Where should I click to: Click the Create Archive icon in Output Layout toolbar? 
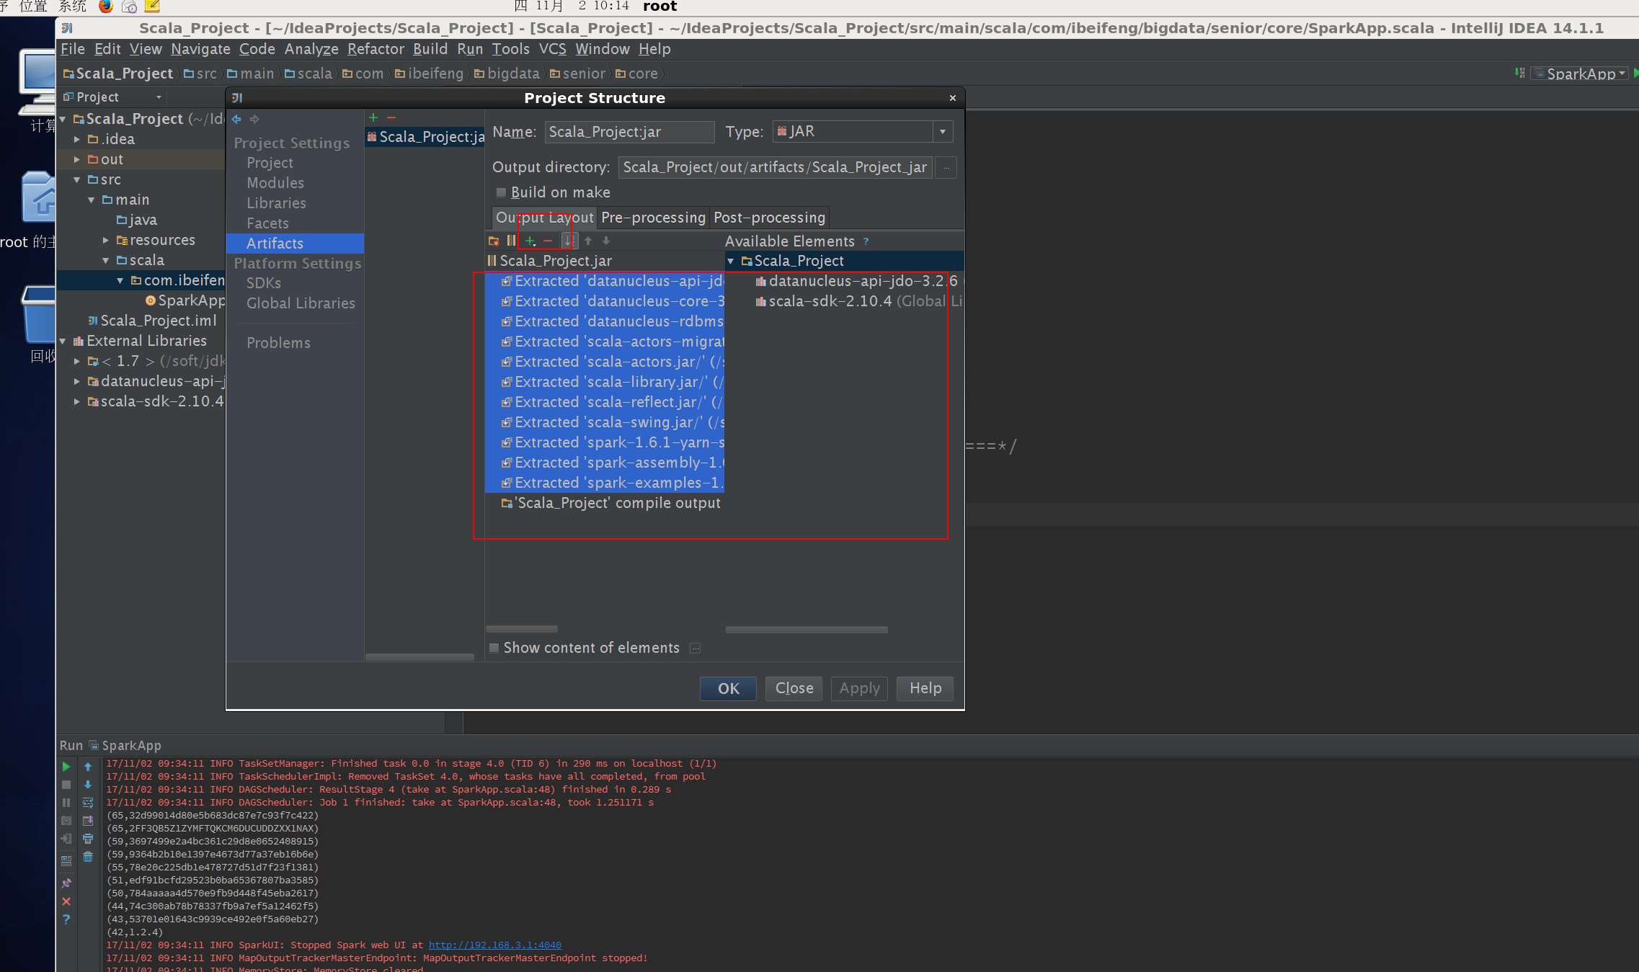[x=511, y=241]
